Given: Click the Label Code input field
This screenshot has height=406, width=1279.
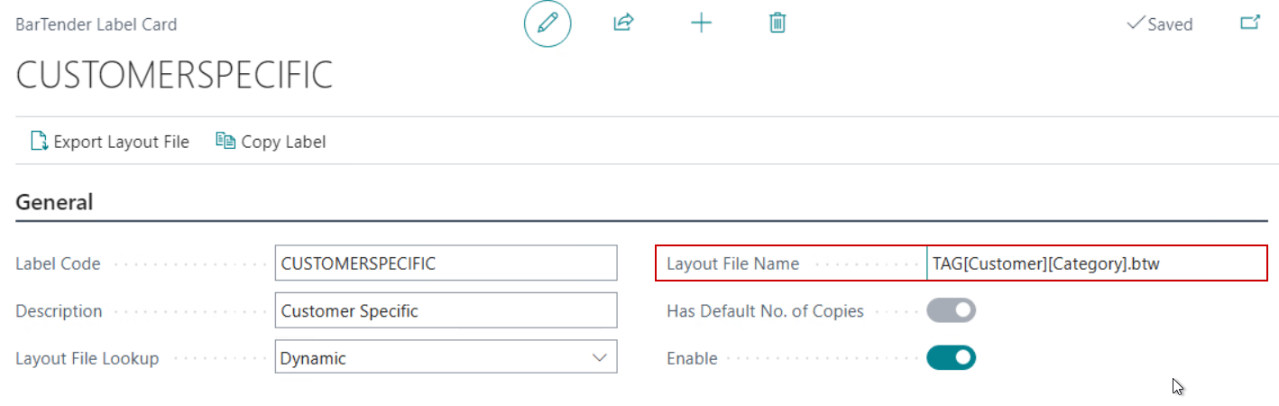Looking at the screenshot, I should coord(446,263).
